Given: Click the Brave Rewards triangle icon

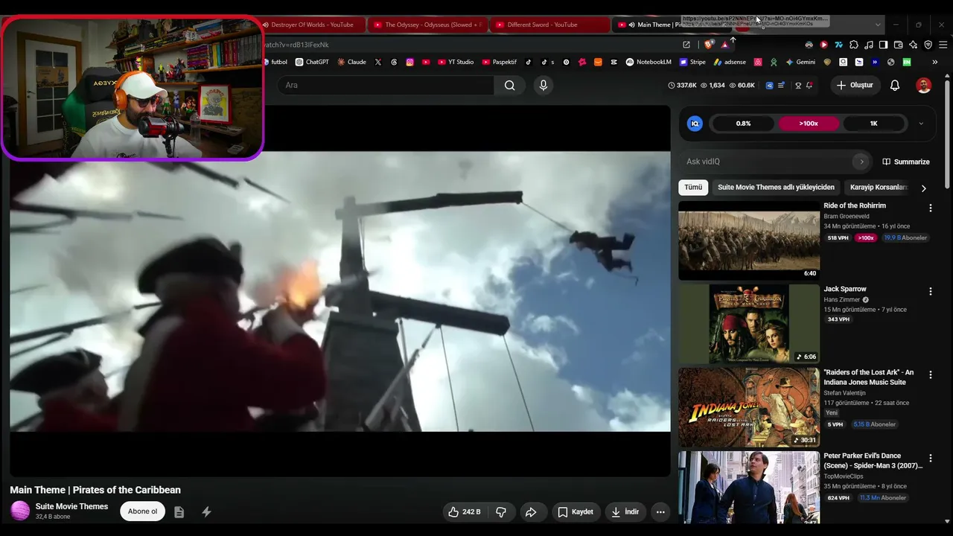Looking at the screenshot, I should pyautogui.click(x=724, y=45).
